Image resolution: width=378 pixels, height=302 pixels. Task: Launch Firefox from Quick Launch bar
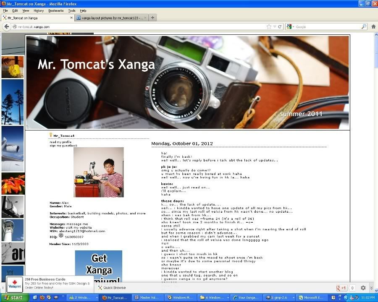click(x=42, y=298)
